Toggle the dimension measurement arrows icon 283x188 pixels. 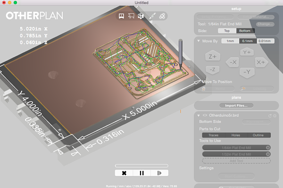(152, 16)
